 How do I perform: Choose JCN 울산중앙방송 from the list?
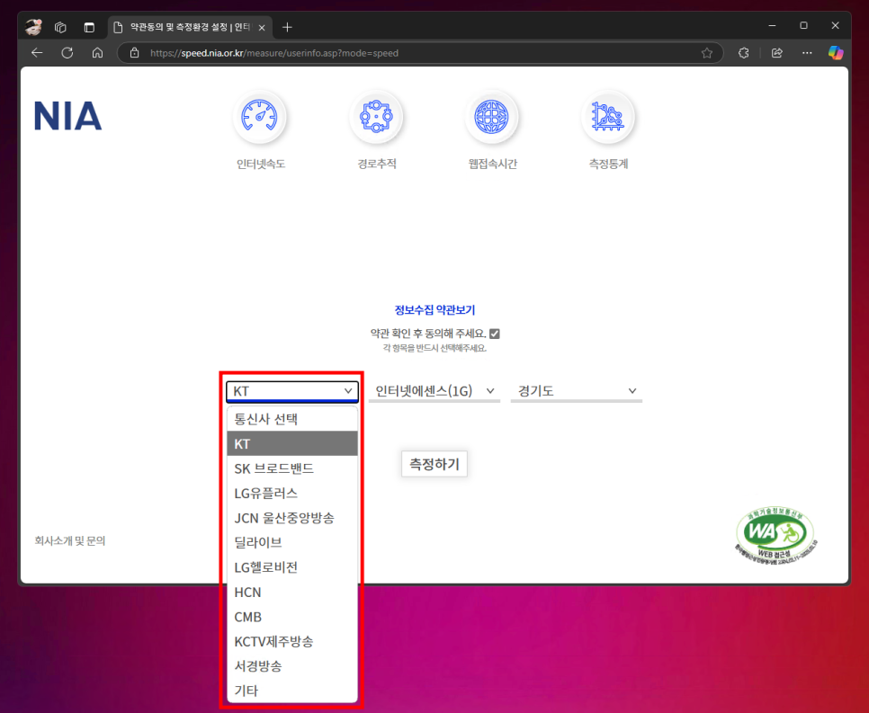292,518
